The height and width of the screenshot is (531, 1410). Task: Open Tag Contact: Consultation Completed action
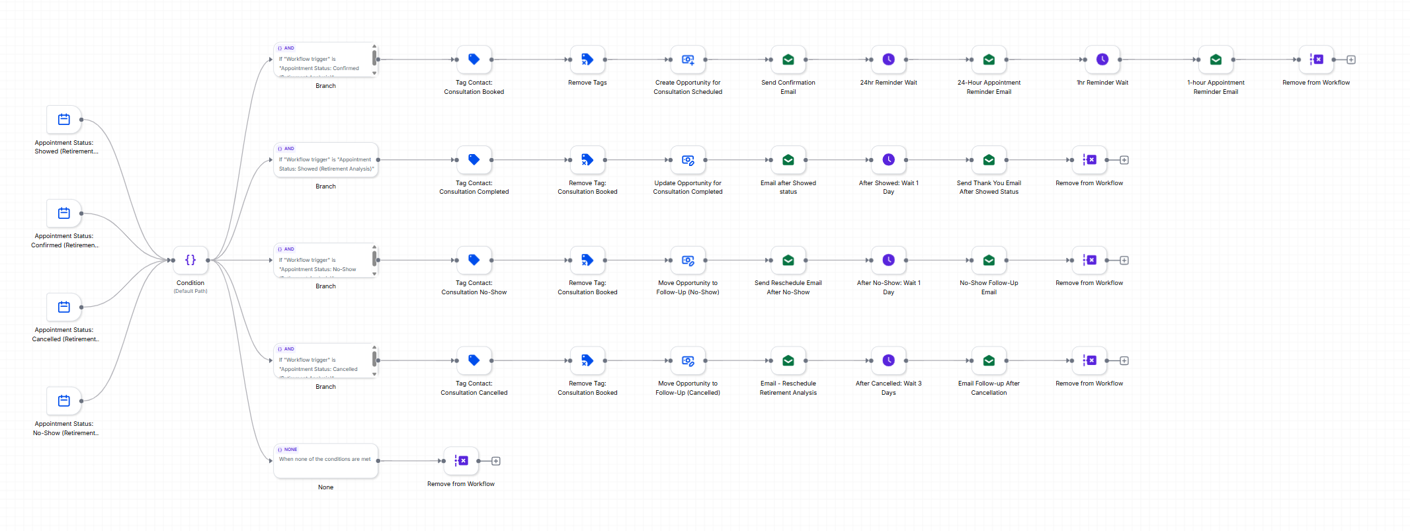(x=474, y=160)
